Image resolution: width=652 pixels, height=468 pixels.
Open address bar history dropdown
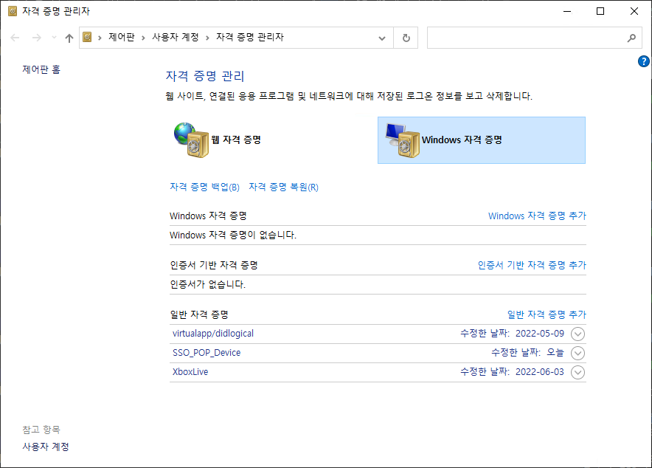(x=382, y=38)
